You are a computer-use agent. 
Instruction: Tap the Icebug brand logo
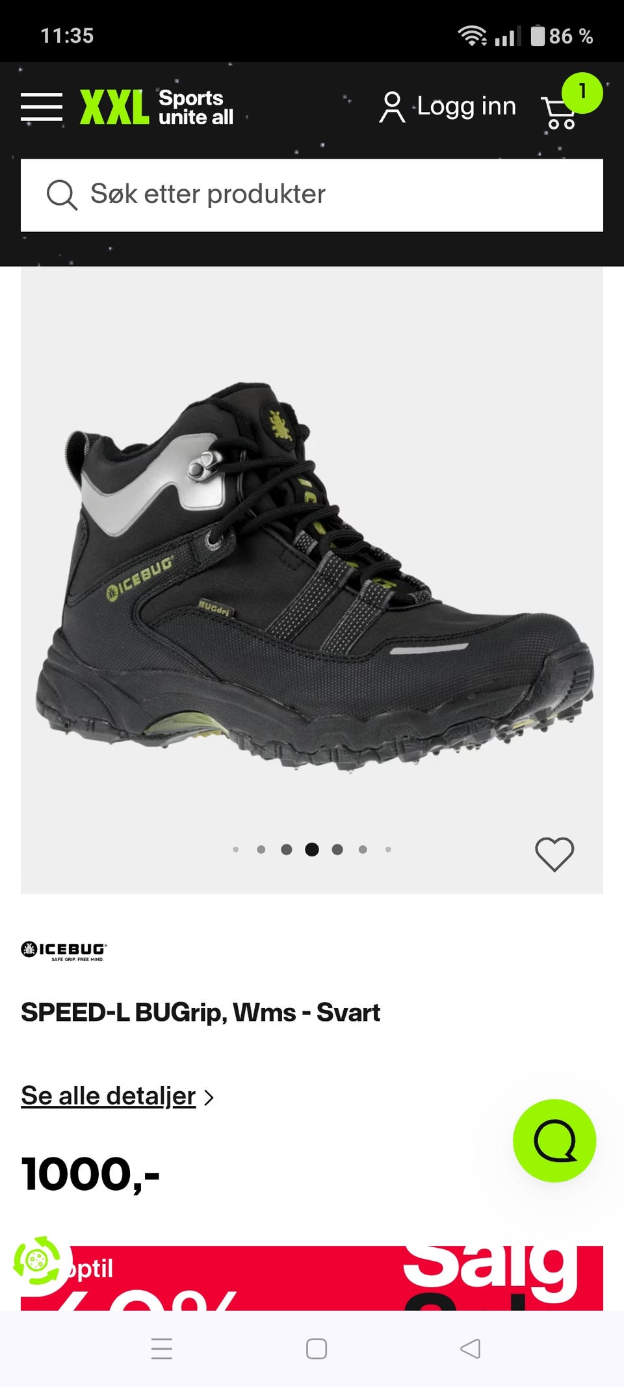click(x=64, y=951)
